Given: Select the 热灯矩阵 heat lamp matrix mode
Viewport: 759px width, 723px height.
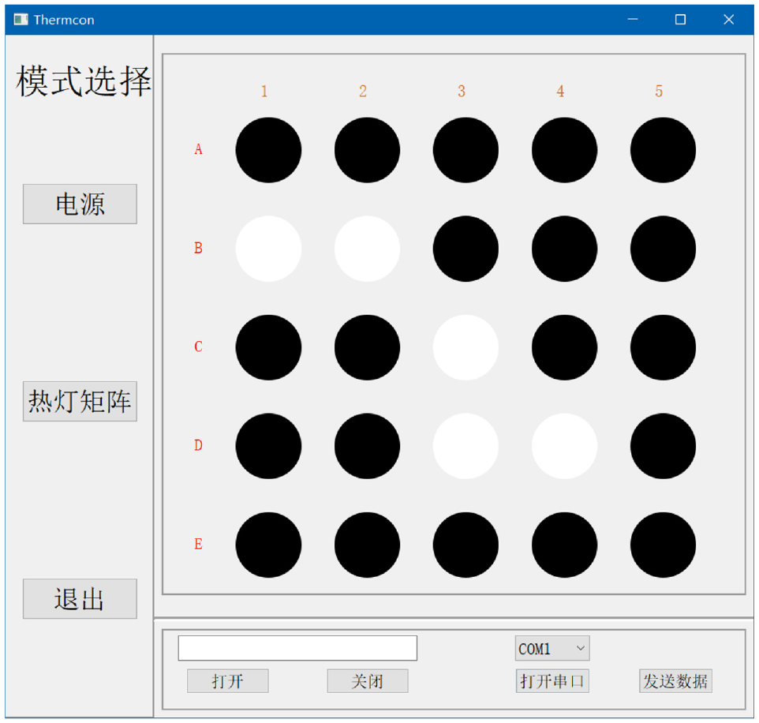Looking at the screenshot, I should pos(80,402).
